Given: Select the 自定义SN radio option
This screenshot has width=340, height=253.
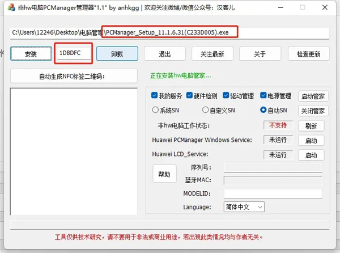Looking at the screenshot, I should [x=205, y=110].
